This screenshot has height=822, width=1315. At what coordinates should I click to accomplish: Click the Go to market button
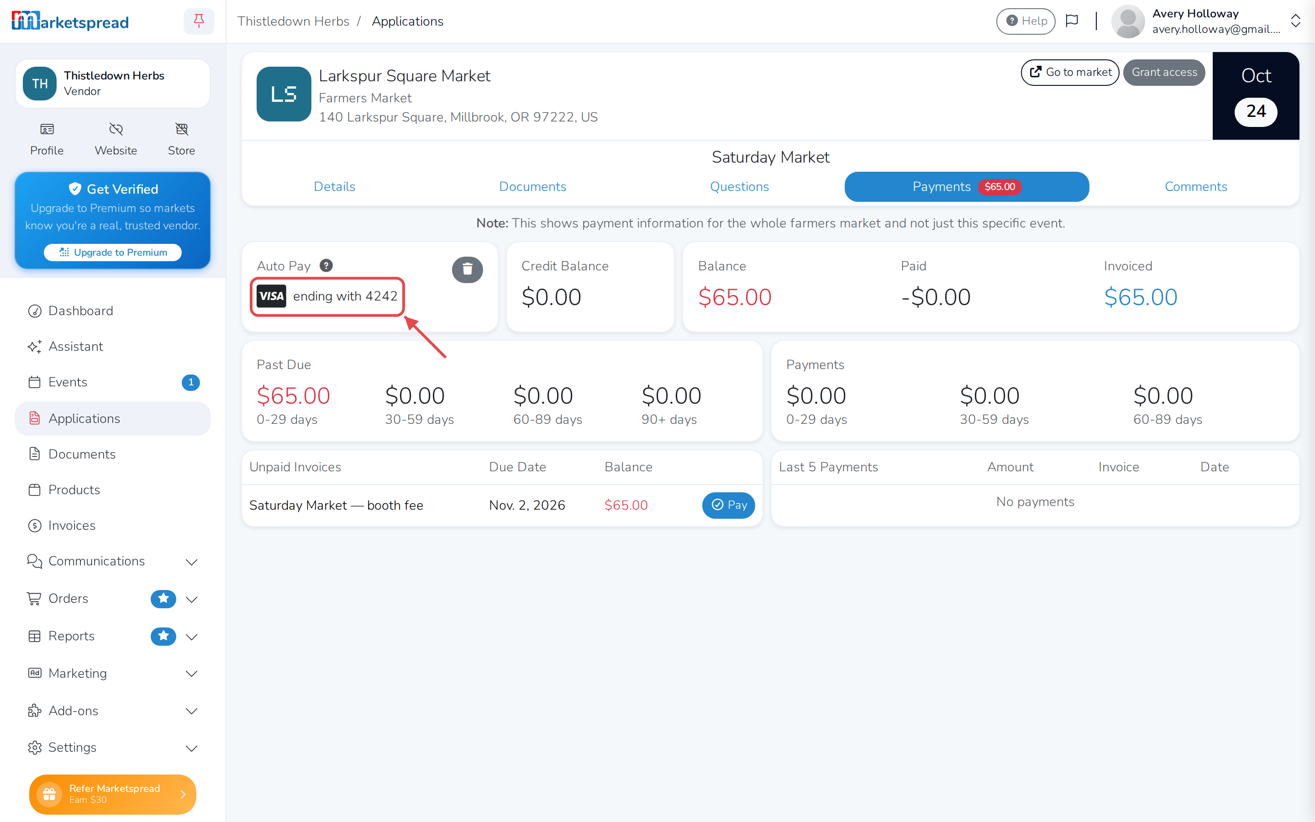tap(1070, 72)
